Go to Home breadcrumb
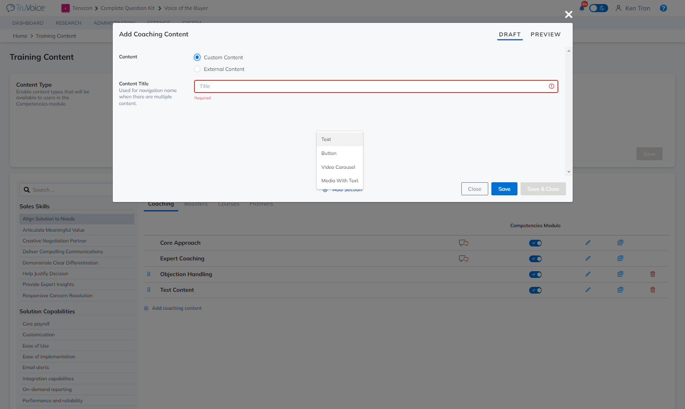The image size is (685, 409). (20, 36)
